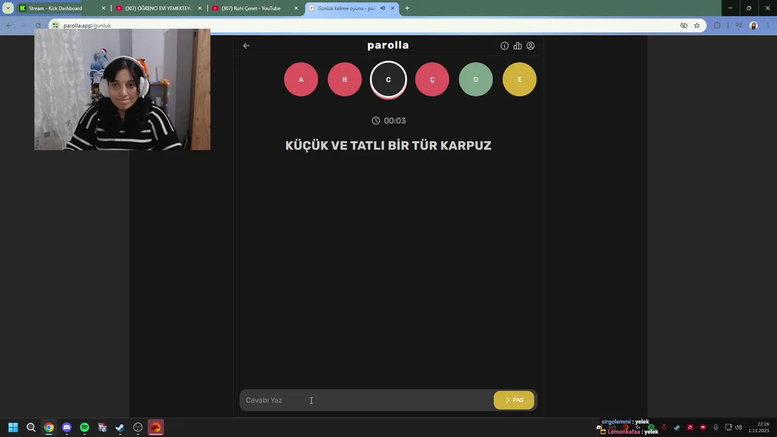Image resolution: width=777 pixels, height=437 pixels.
Task: Switch to ÖĞRENCİ EVİ YEMEKTEYİZ YouTube tab
Action: coord(158,8)
